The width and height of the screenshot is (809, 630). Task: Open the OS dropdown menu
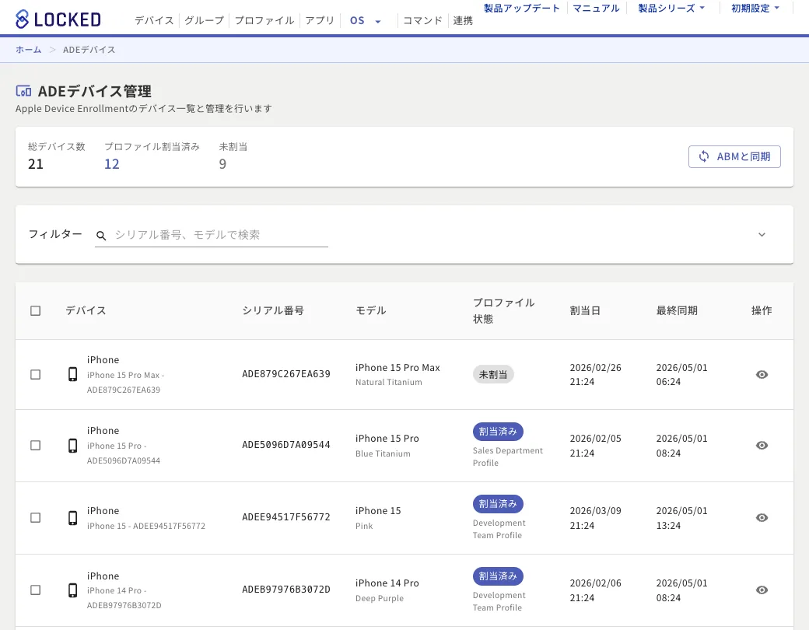coord(366,21)
